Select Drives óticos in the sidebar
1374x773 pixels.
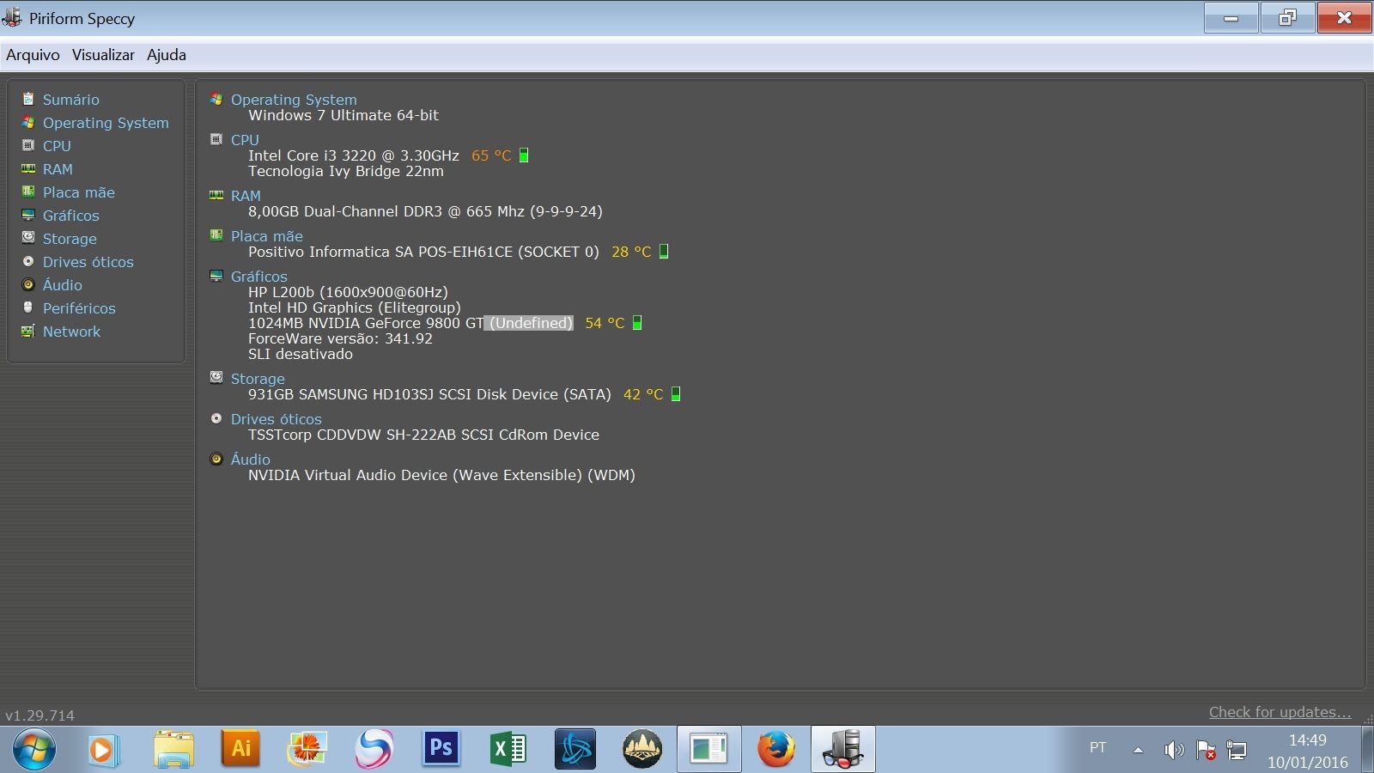pos(88,262)
